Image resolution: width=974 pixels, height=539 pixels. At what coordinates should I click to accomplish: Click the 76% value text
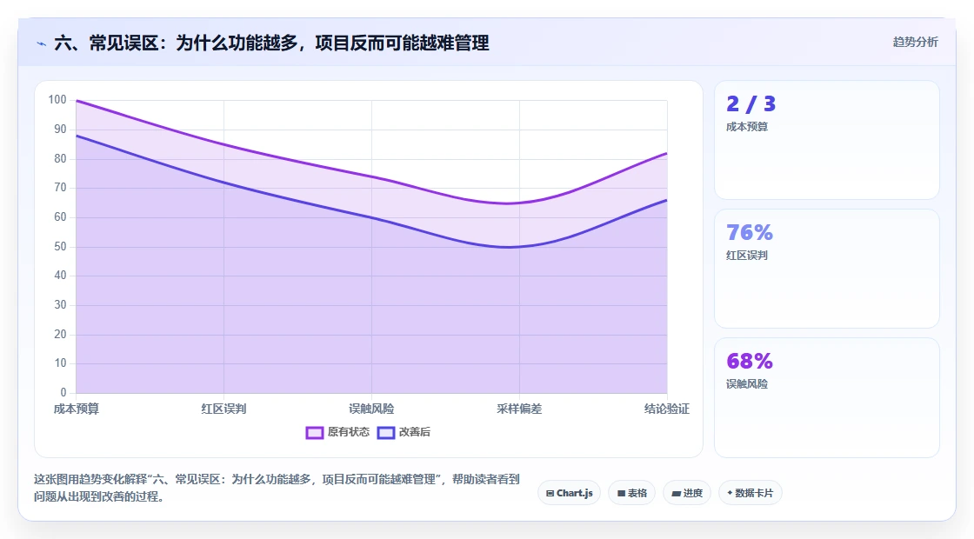point(750,232)
